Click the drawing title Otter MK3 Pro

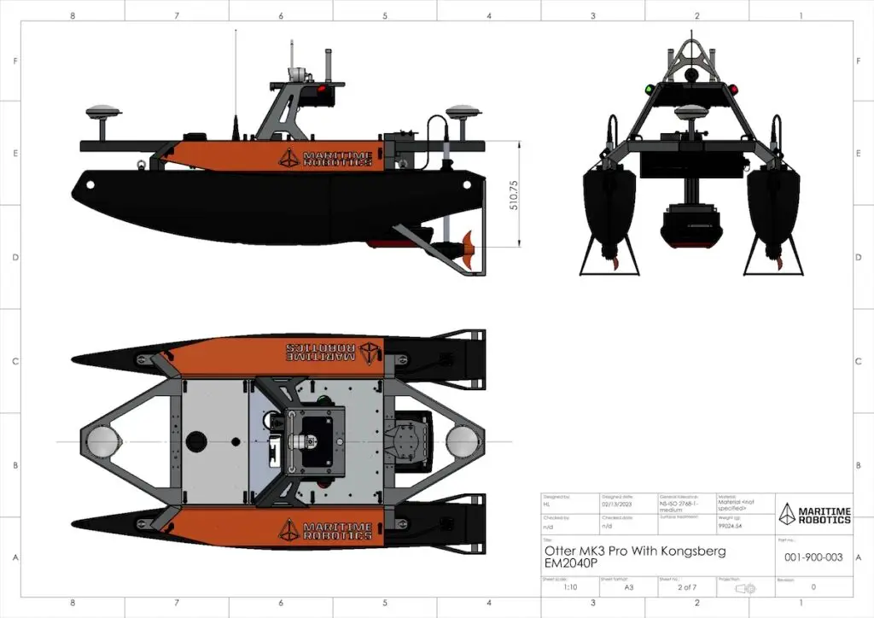pyautogui.click(x=634, y=557)
